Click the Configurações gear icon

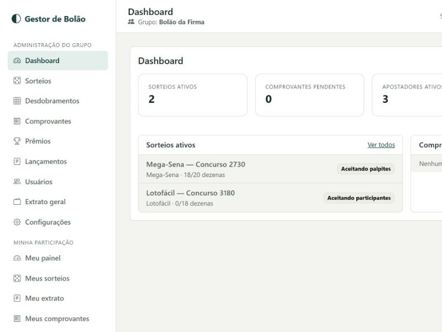[17, 222]
